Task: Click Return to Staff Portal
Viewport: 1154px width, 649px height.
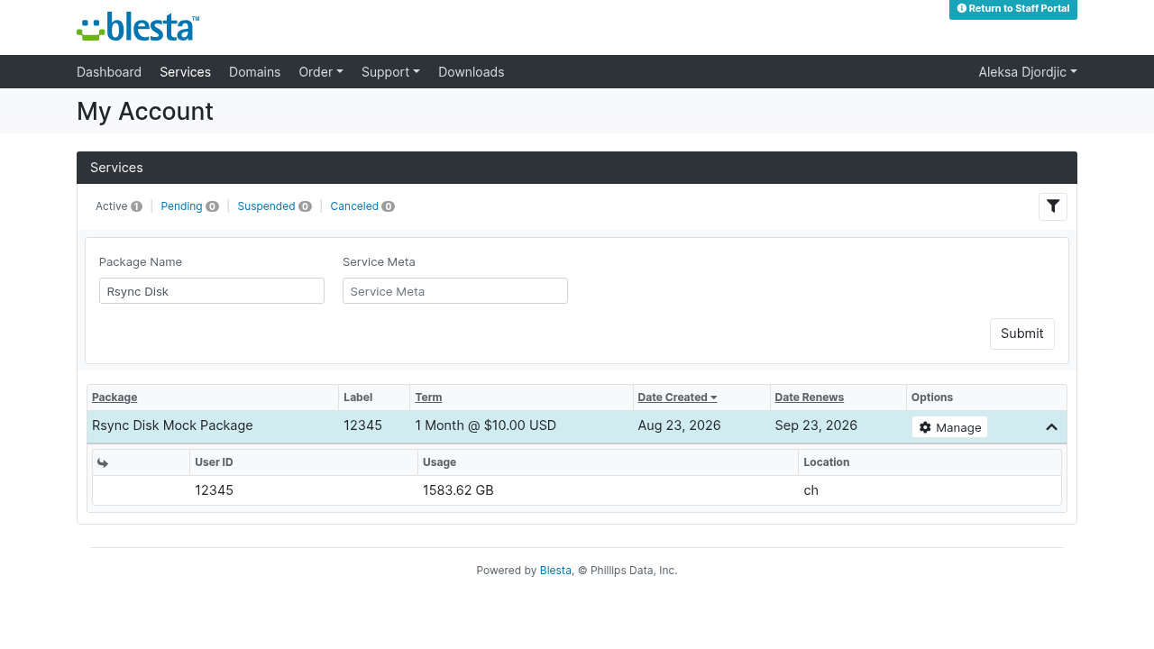Action: tap(1013, 9)
